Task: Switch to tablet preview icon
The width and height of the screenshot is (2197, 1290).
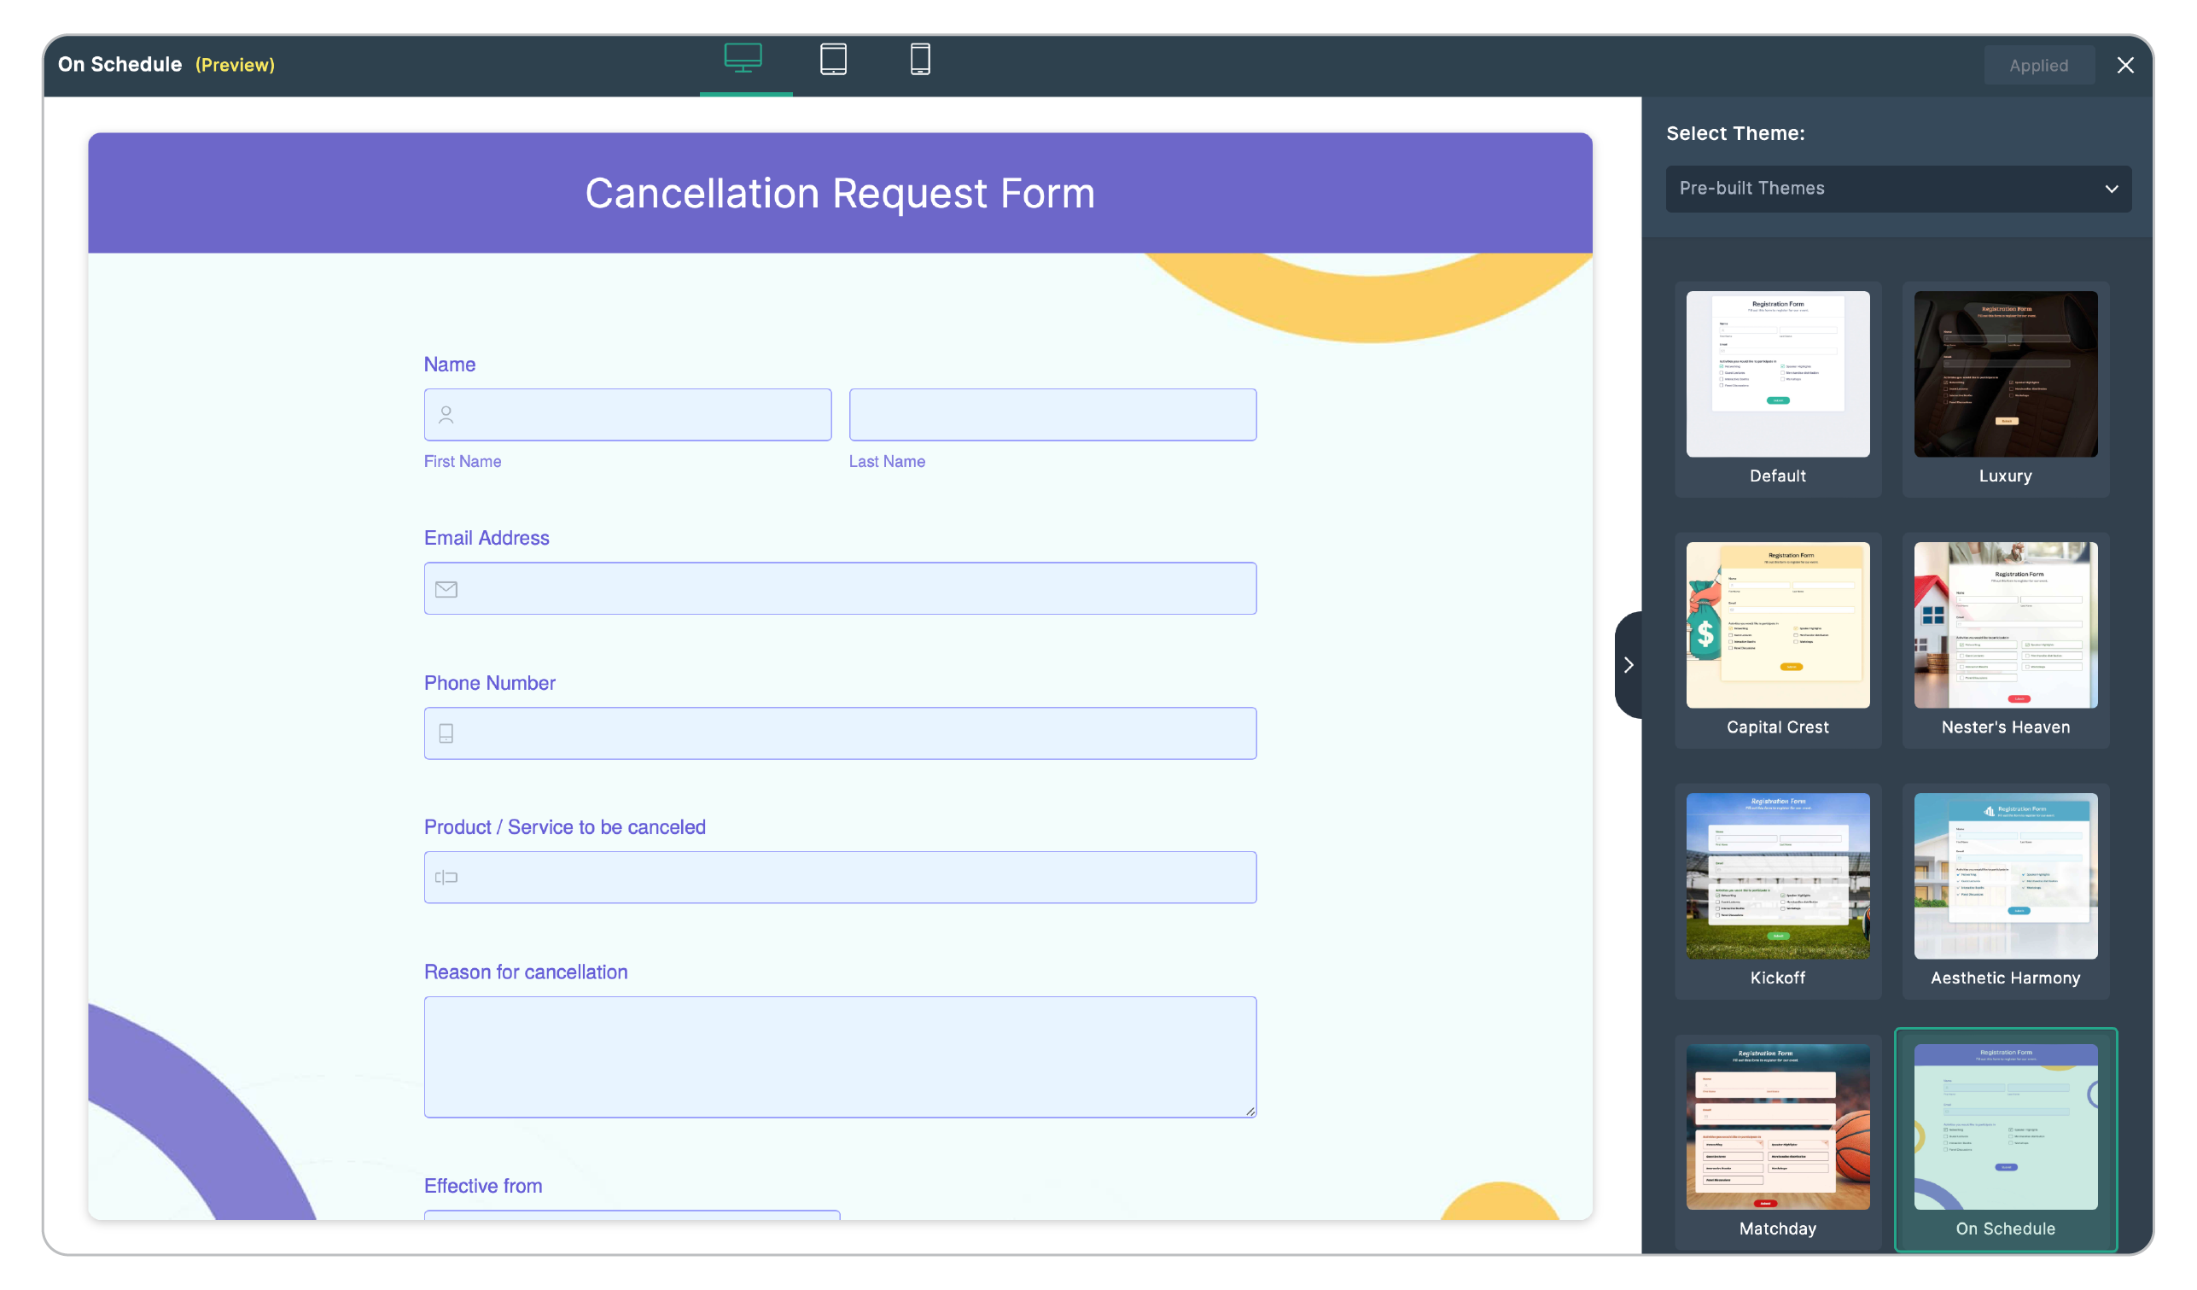Action: (x=832, y=59)
